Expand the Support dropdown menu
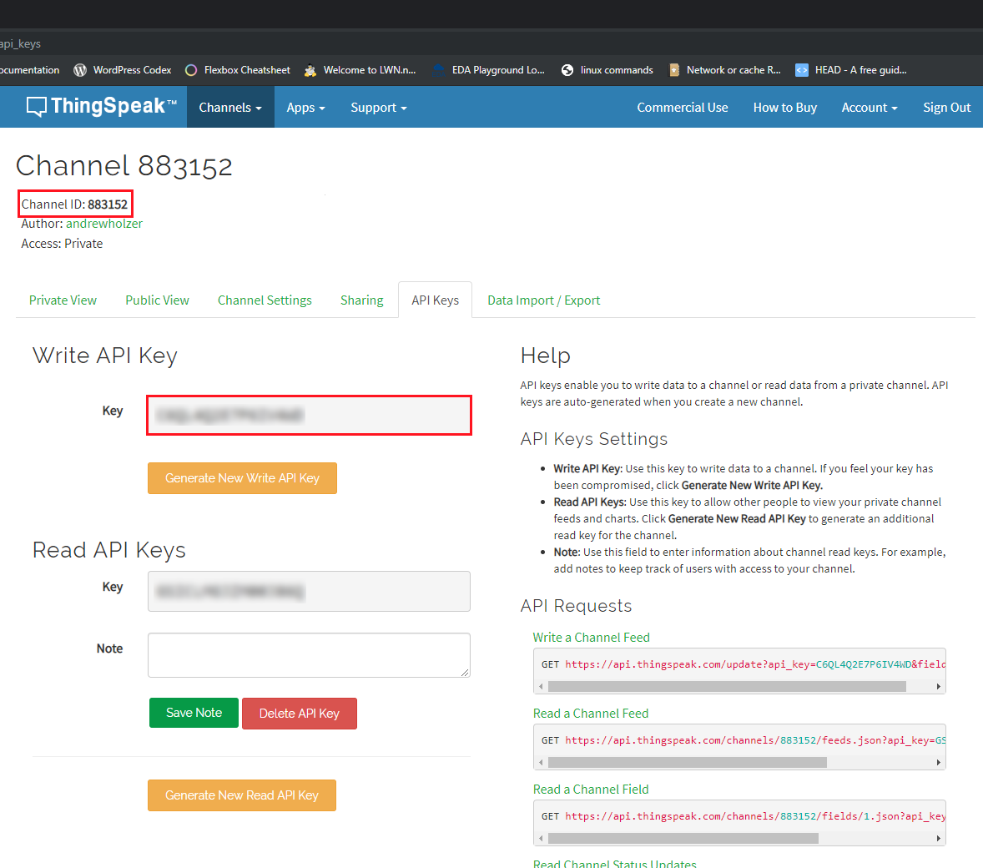The width and height of the screenshot is (983, 868). (x=379, y=107)
